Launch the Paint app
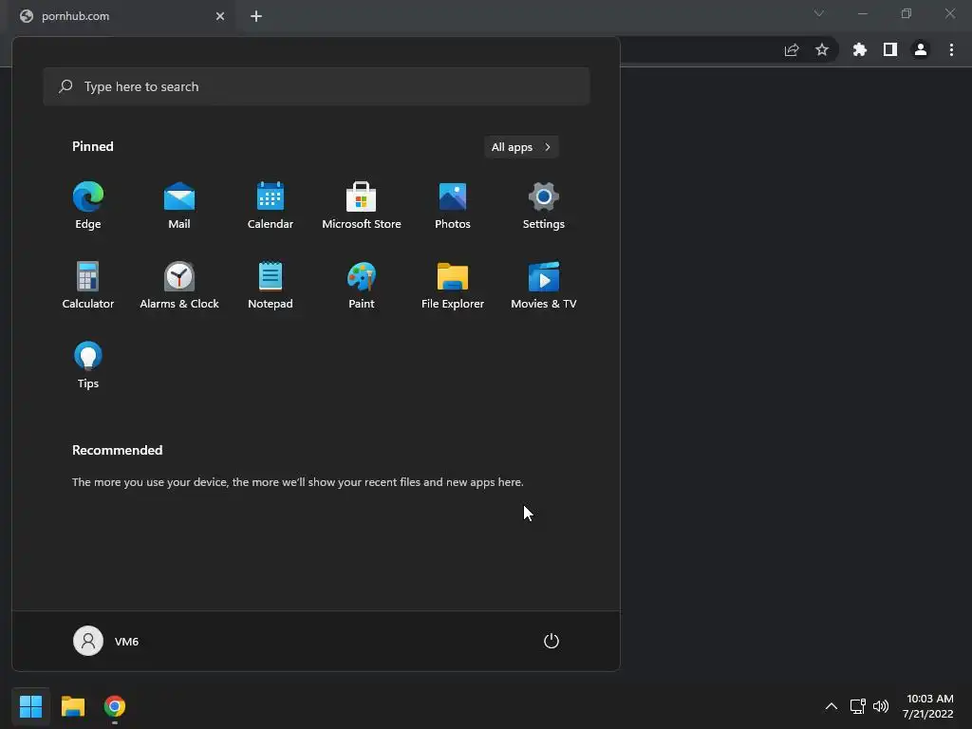 tap(362, 286)
